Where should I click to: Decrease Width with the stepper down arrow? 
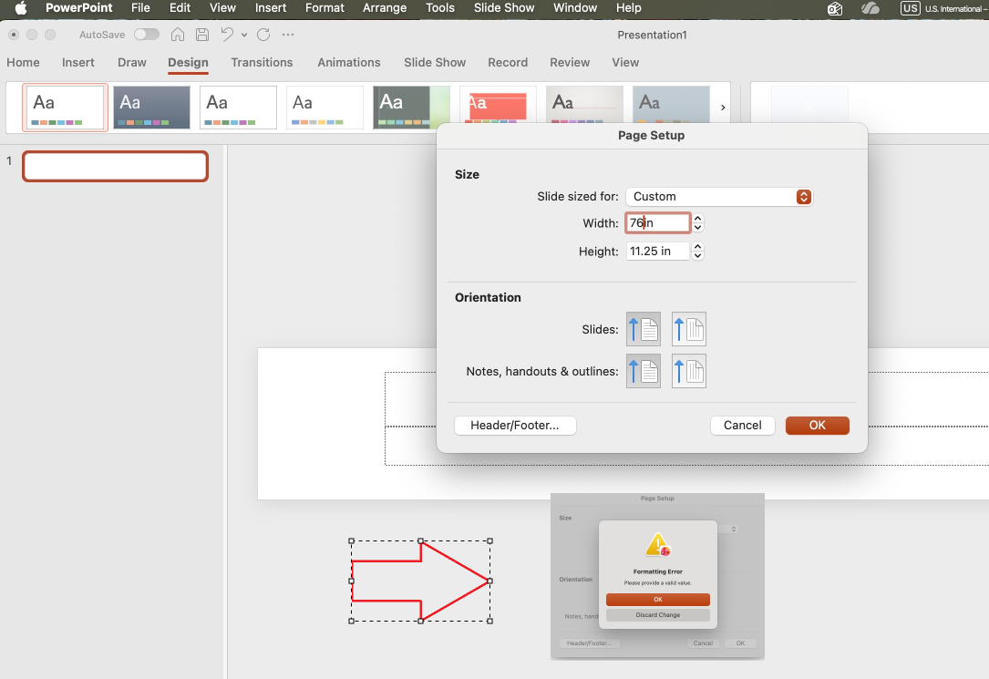(697, 228)
